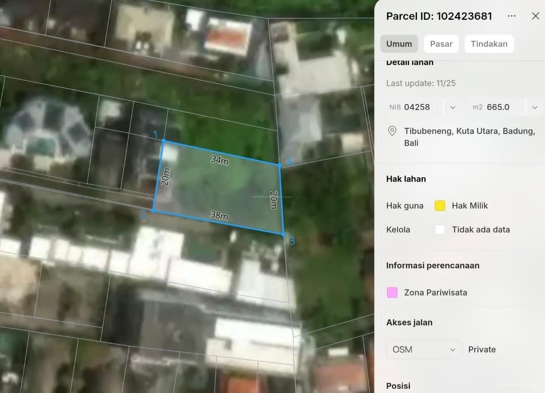Screen dimensions: 545x393
Task: Select vertex 4 of parcel polygon
Action: click(x=279, y=165)
